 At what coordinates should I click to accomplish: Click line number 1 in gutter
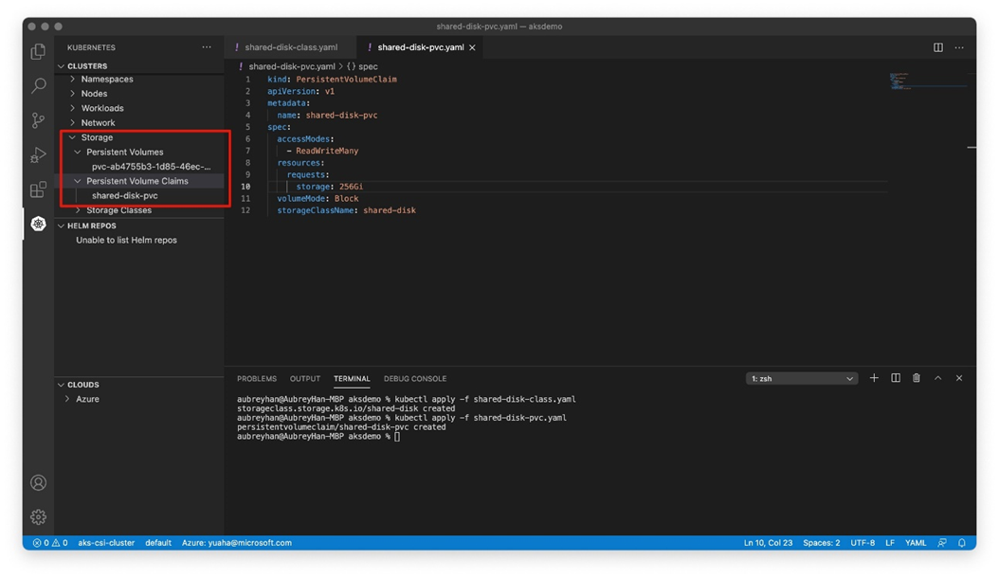tap(247, 79)
